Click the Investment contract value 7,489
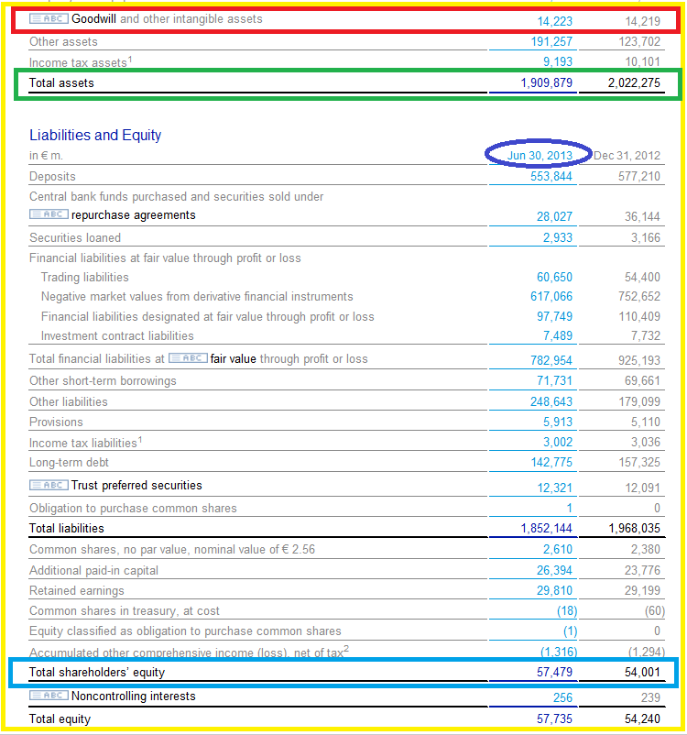Screen dimensions: 687x735 click(558, 336)
